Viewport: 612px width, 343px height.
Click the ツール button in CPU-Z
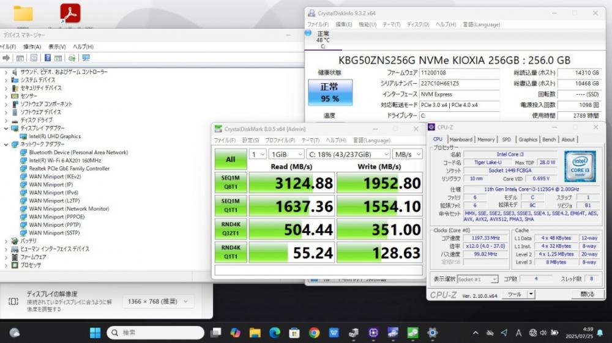[515, 294]
